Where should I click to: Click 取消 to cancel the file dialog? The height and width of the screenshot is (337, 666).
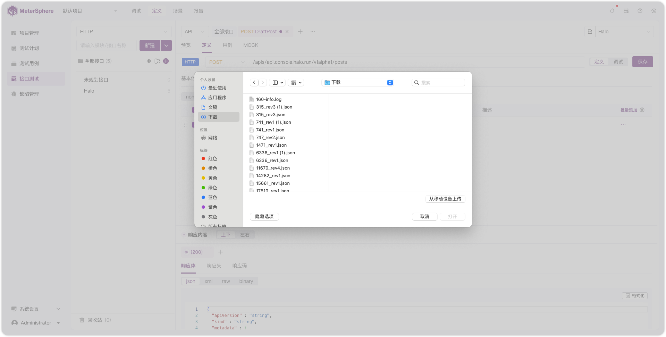pyautogui.click(x=424, y=217)
